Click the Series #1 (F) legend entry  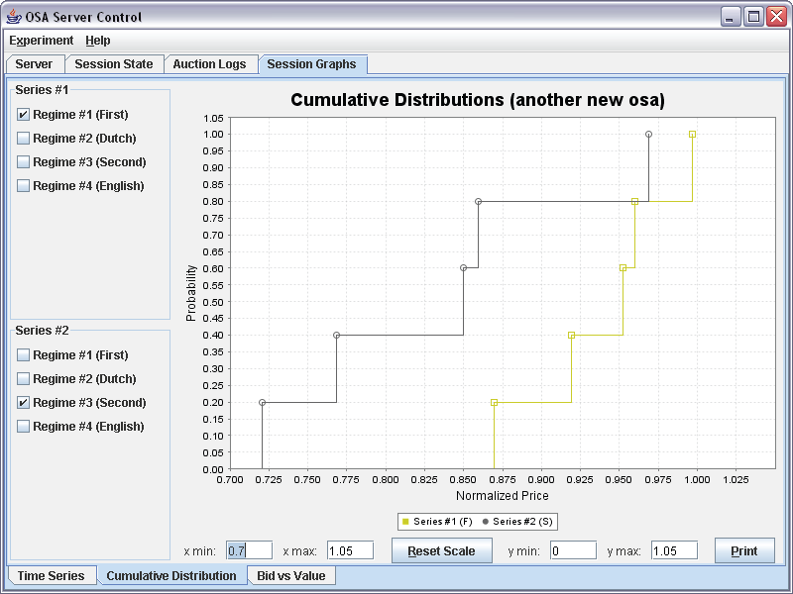point(438,522)
